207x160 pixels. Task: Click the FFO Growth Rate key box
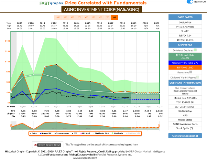click(185, 57)
